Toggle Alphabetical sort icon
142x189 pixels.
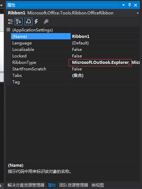pos(18,22)
